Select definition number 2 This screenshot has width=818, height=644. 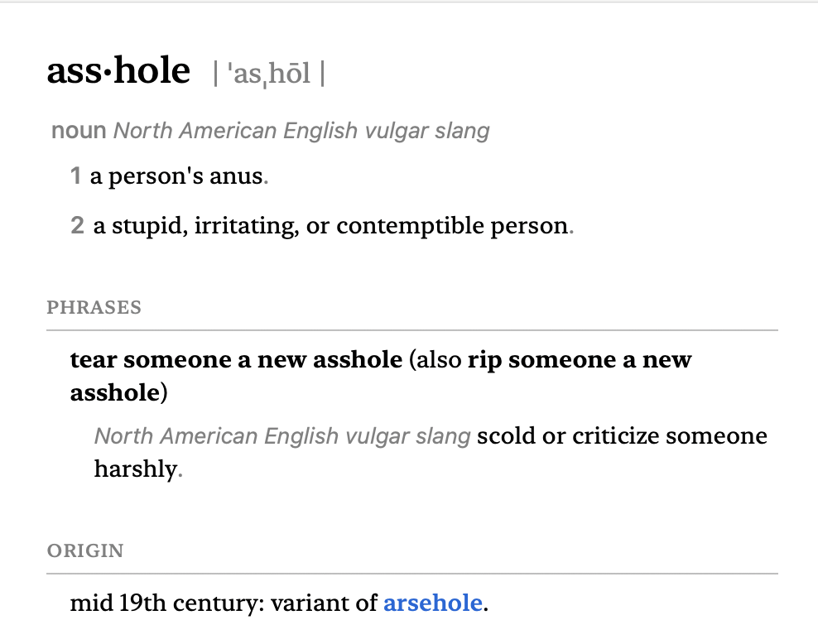pyautogui.click(x=77, y=225)
